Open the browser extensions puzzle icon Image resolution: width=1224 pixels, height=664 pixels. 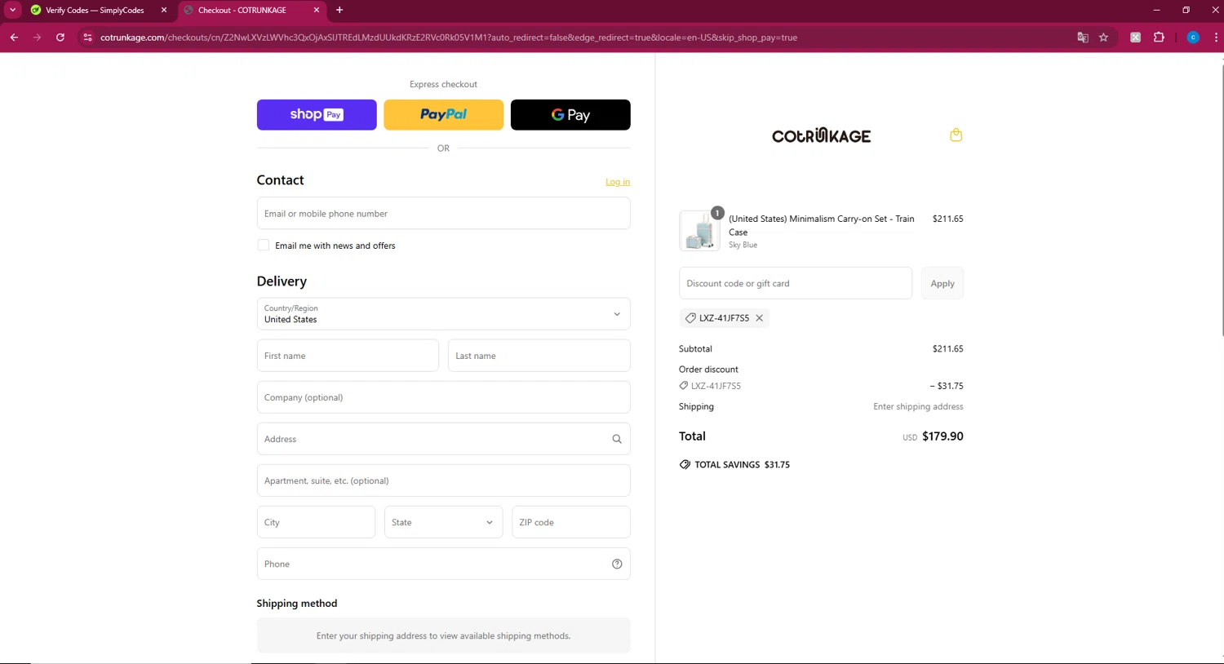tap(1159, 38)
